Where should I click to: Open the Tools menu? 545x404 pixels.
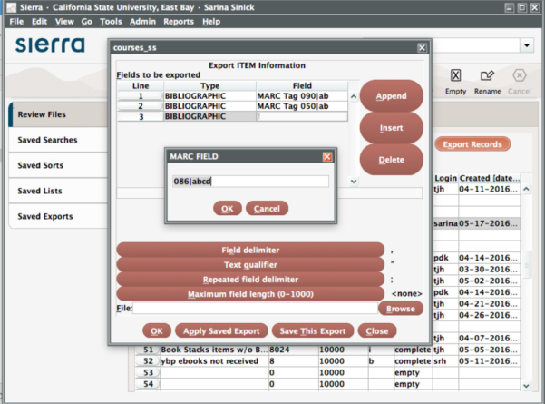[112, 21]
